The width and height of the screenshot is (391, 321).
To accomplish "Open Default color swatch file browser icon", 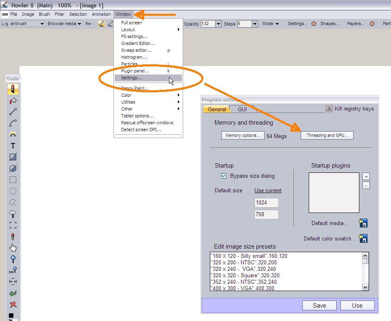I will tap(363, 238).
